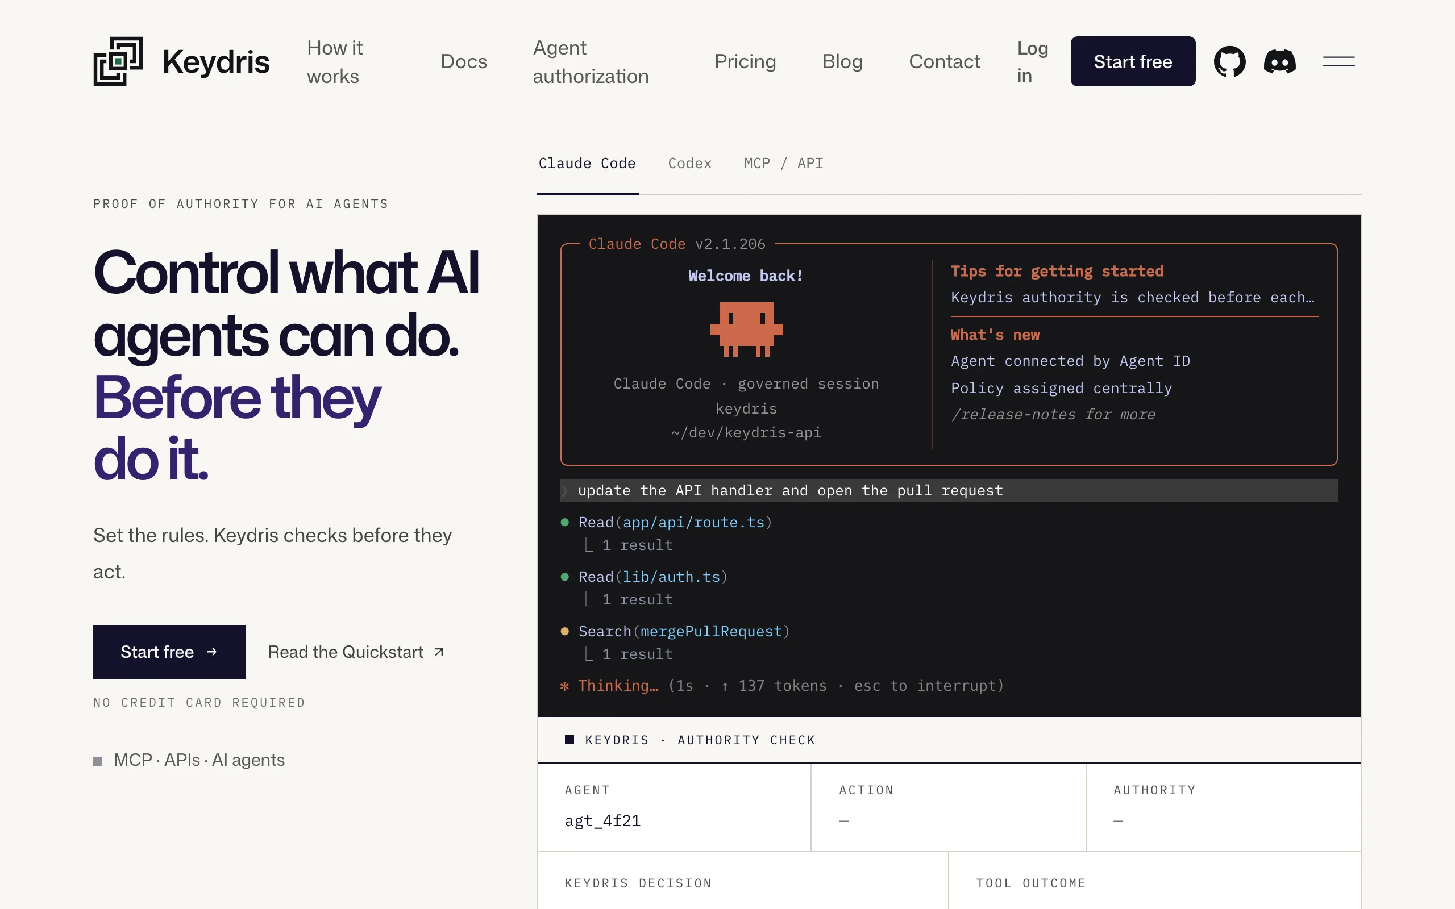Open the hamburger menu
1455x909 pixels.
pos(1338,61)
